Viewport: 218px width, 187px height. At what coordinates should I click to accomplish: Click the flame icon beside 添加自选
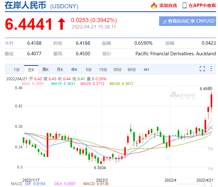pos(154,5)
